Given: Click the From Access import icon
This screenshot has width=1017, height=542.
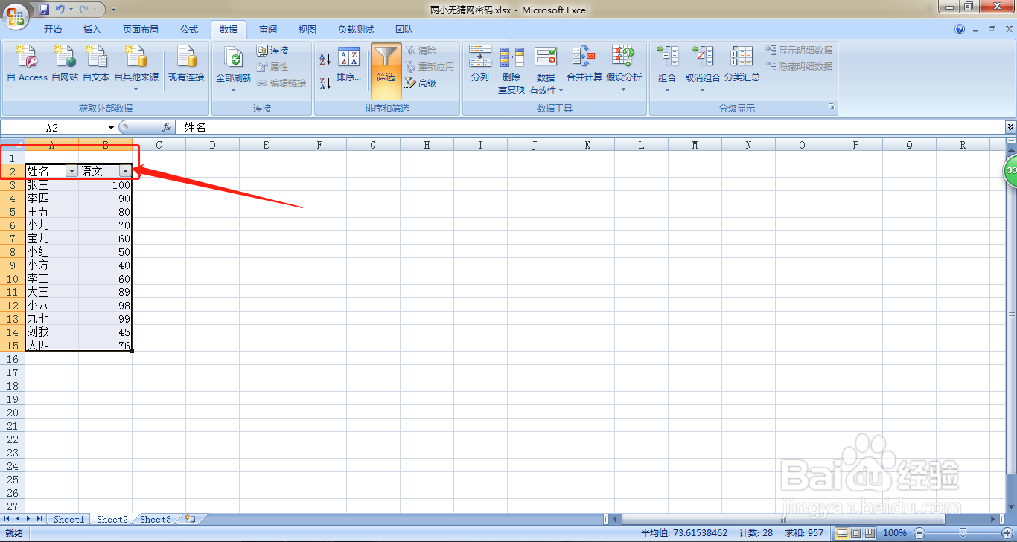Looking at the screenshot, I should coord(28,63).
